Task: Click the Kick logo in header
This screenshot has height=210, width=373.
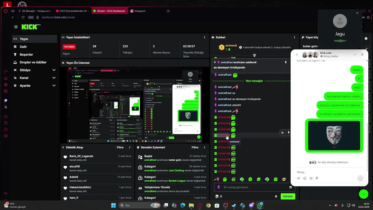Action: click(x=31, y=27)
